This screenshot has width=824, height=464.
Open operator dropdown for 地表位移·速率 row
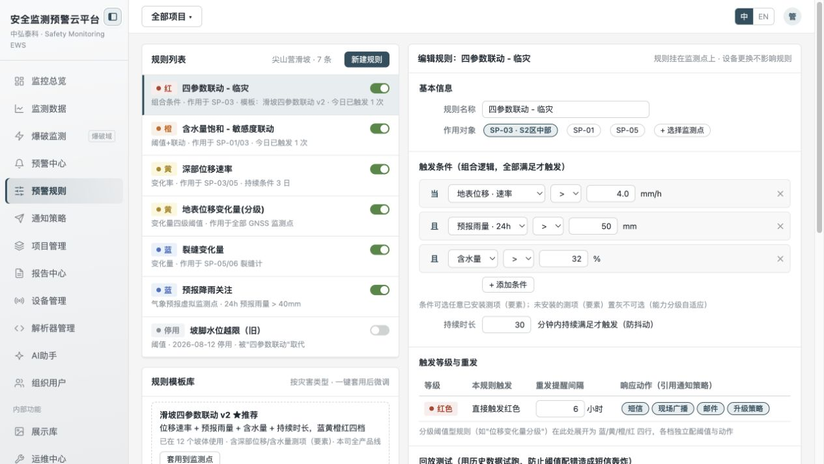(x=565, y=194)
